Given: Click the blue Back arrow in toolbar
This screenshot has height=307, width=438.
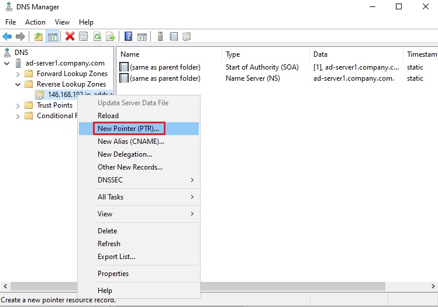Looking at the screenshot, I should [7, 36].
